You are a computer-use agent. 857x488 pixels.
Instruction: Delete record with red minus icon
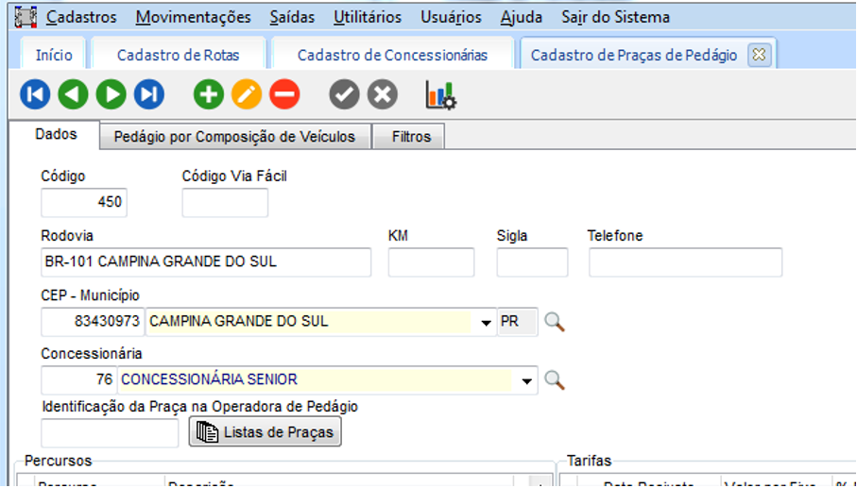pyautogui.click(x=284, y=94)
